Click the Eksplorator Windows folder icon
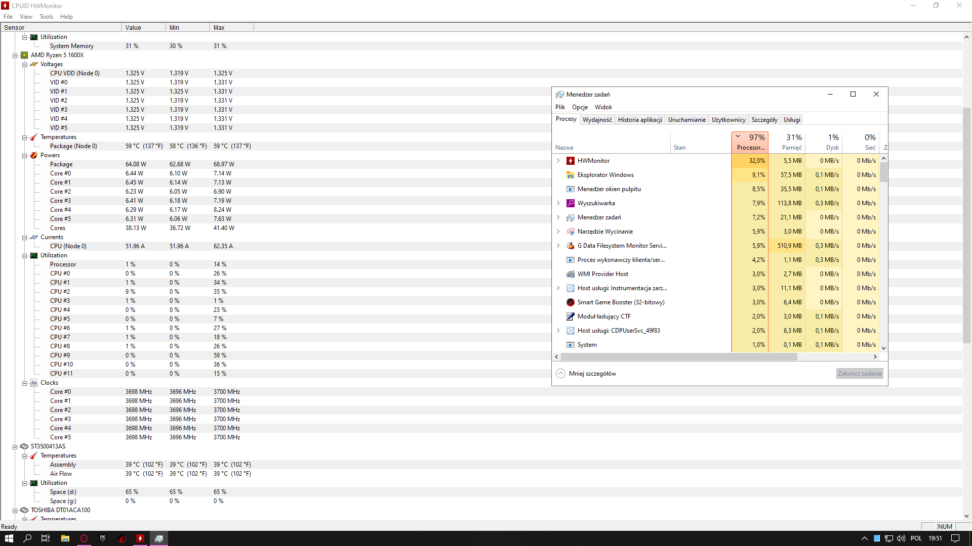This screenshot has height=546, width=972. (571, 175)
